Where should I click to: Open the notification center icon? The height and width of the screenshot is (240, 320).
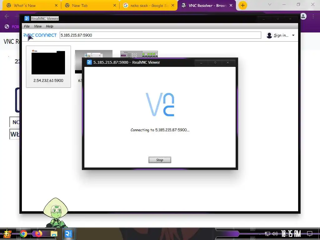pos(310,234)
